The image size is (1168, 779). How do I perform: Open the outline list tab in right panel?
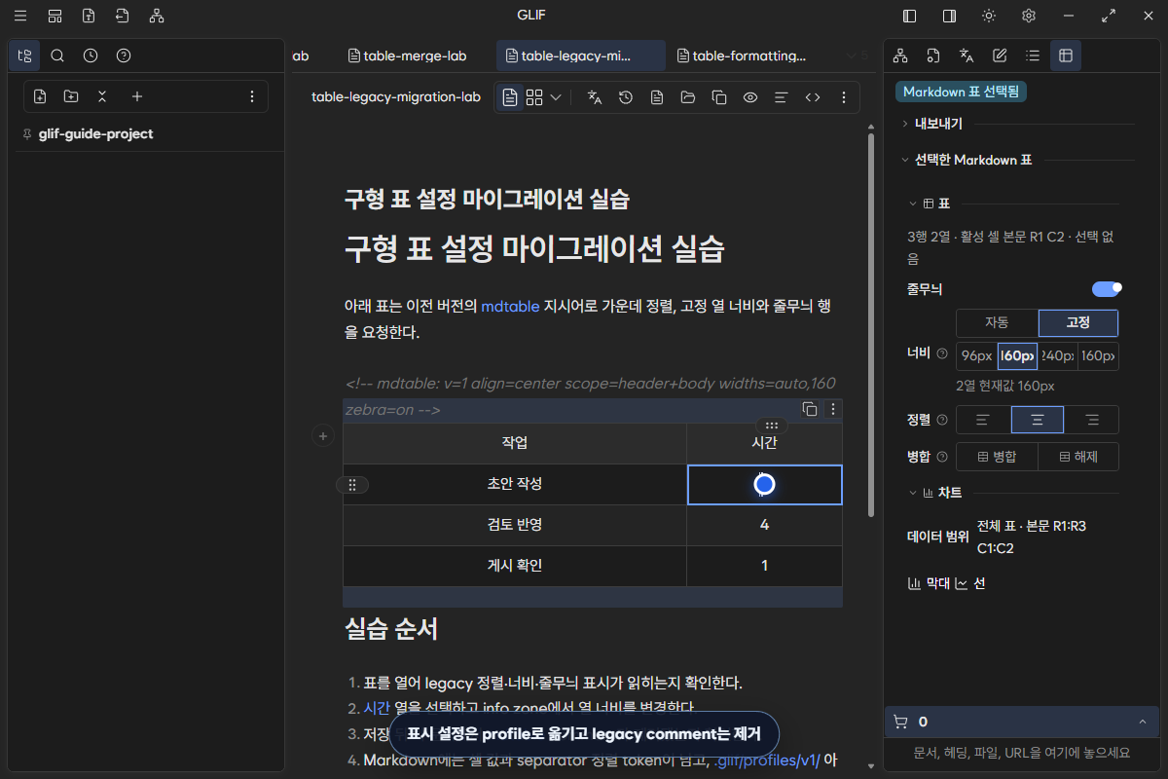point(1033,56)
